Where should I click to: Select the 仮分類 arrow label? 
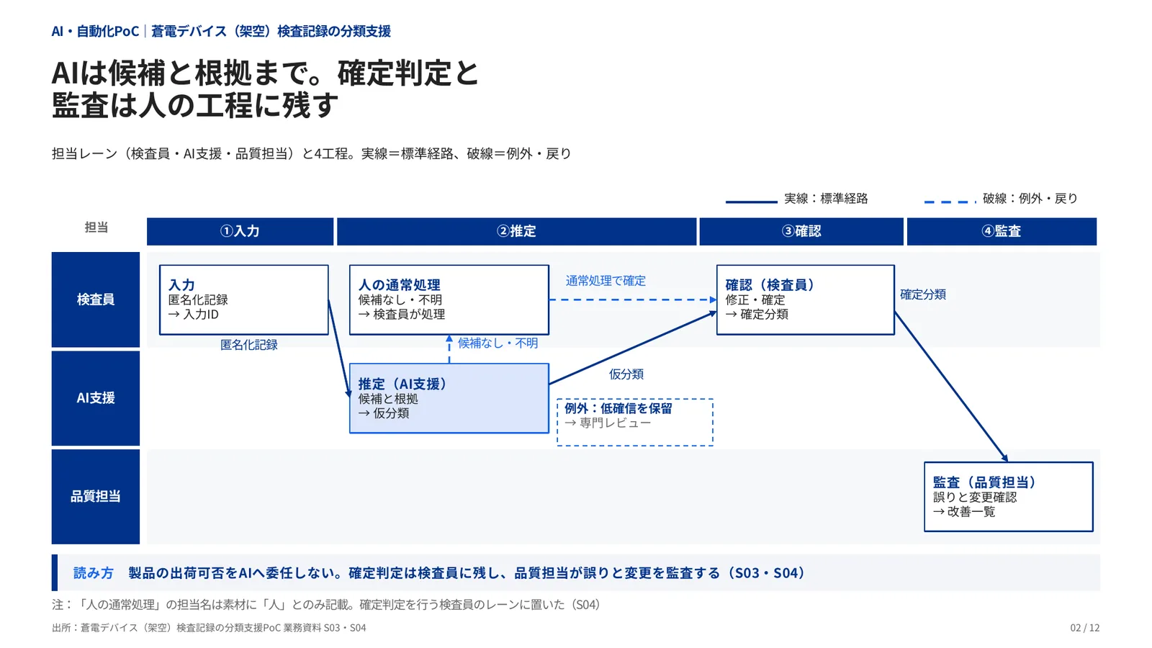pyautogui.click(x=626, y=374)
